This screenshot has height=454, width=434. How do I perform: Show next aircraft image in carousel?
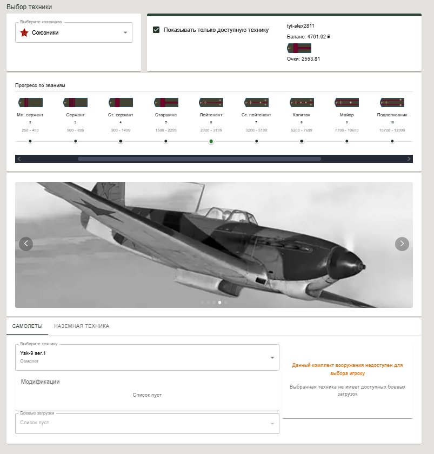tap(402, 244)
